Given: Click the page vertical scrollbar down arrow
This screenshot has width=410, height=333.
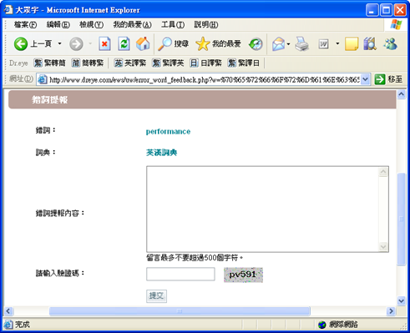Looking at the screenshot, I should point(401,301).
